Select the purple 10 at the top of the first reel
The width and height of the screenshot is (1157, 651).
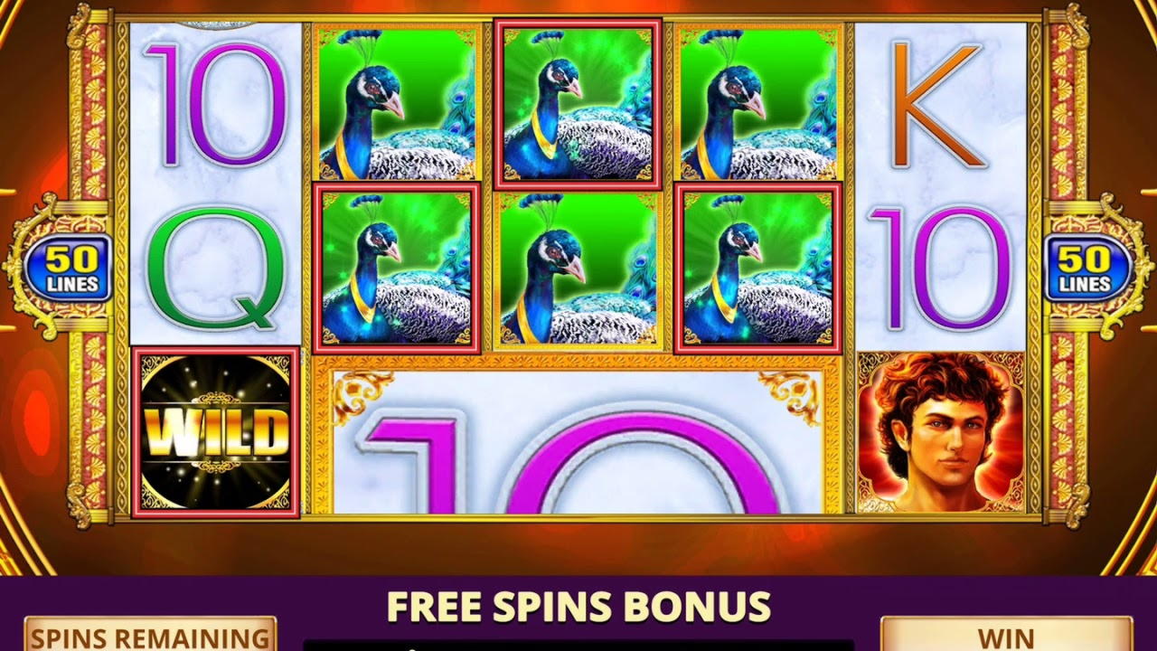coord(216,104)
